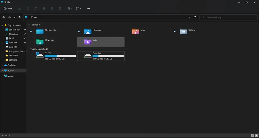The height and width of the screenshot is (138, 259).
Task: Click the OS (C:) storage usage bar
Action: click(60, 56)
